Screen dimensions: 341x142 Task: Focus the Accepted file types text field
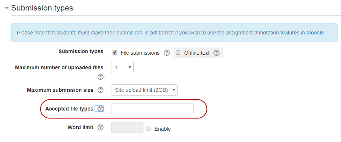[152, 109]
